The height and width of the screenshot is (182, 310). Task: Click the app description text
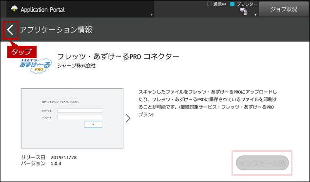tap(208, 103)
